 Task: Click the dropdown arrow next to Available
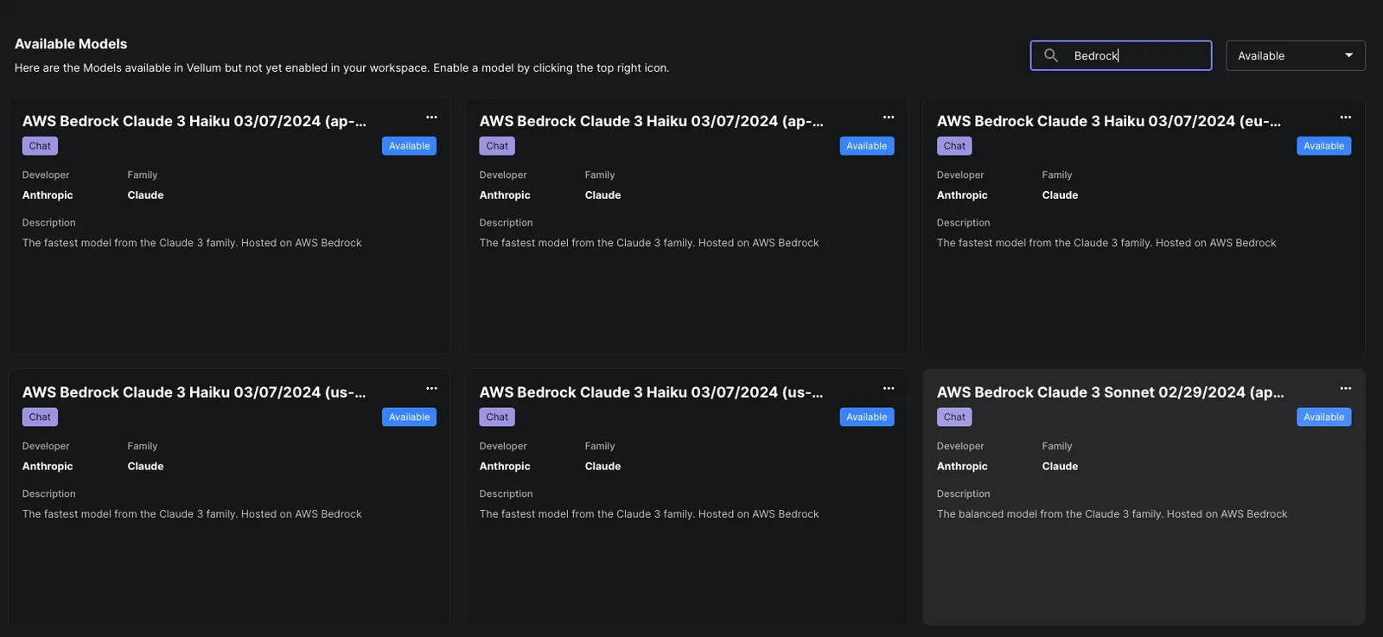coord(1348,55)
